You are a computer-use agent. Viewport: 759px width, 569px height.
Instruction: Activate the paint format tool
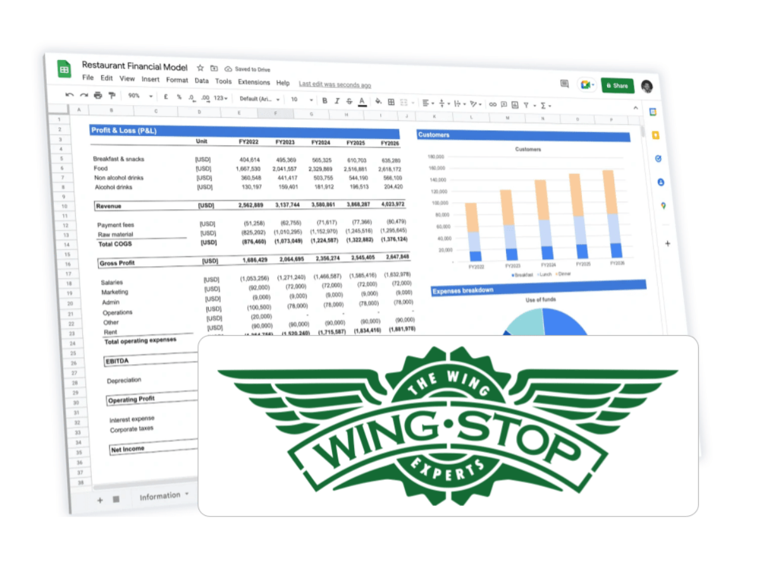[112, 95]
